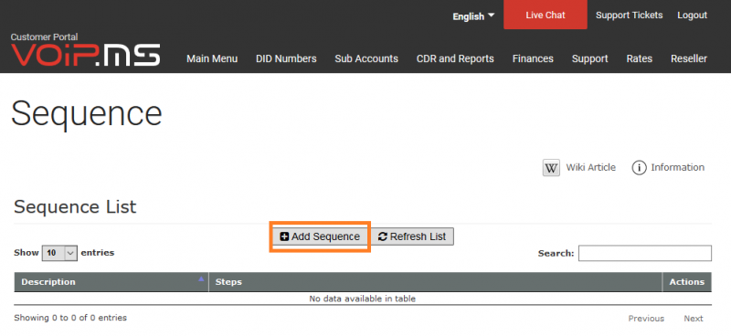Image resolution: width=731 pixels, height=336 pixels.
Task: Log out of the portal
Action: point(693,16)
